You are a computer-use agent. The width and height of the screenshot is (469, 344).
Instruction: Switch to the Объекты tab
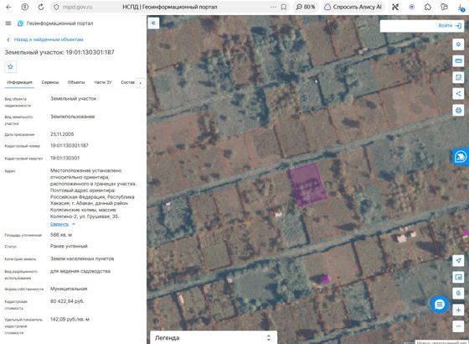tap(76, 82)
